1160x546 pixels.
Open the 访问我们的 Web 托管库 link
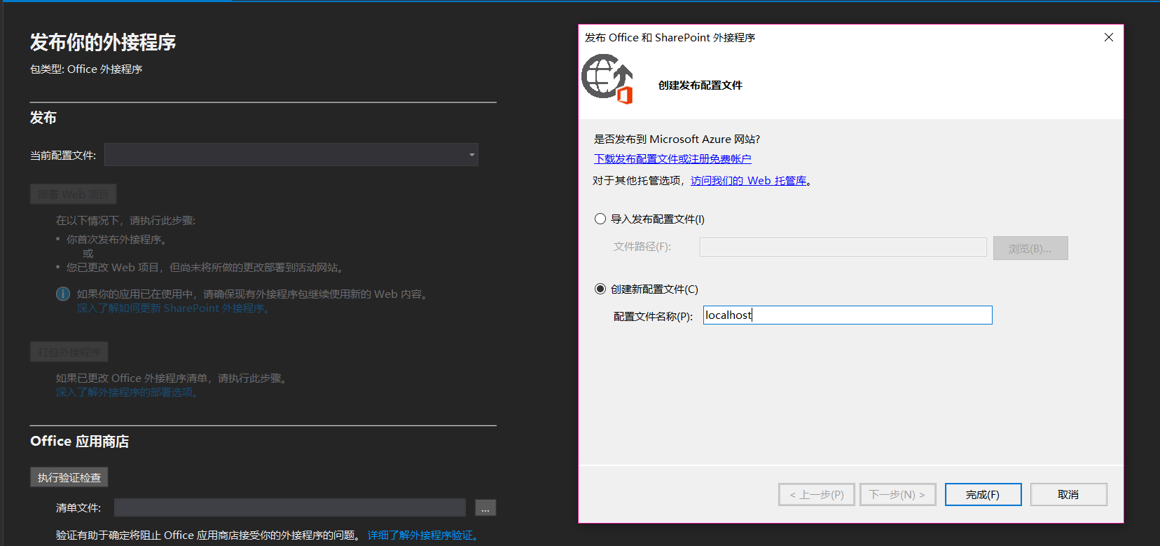click(748, 181)
